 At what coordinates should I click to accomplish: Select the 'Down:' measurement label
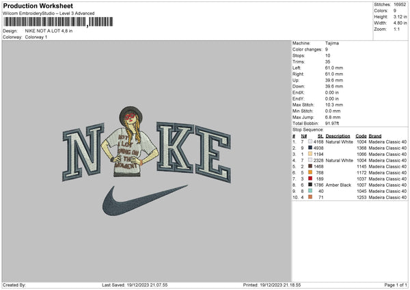(x=299, y=86)
